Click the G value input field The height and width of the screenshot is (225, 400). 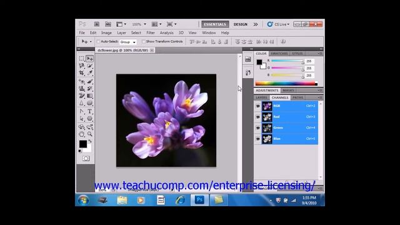309,68
